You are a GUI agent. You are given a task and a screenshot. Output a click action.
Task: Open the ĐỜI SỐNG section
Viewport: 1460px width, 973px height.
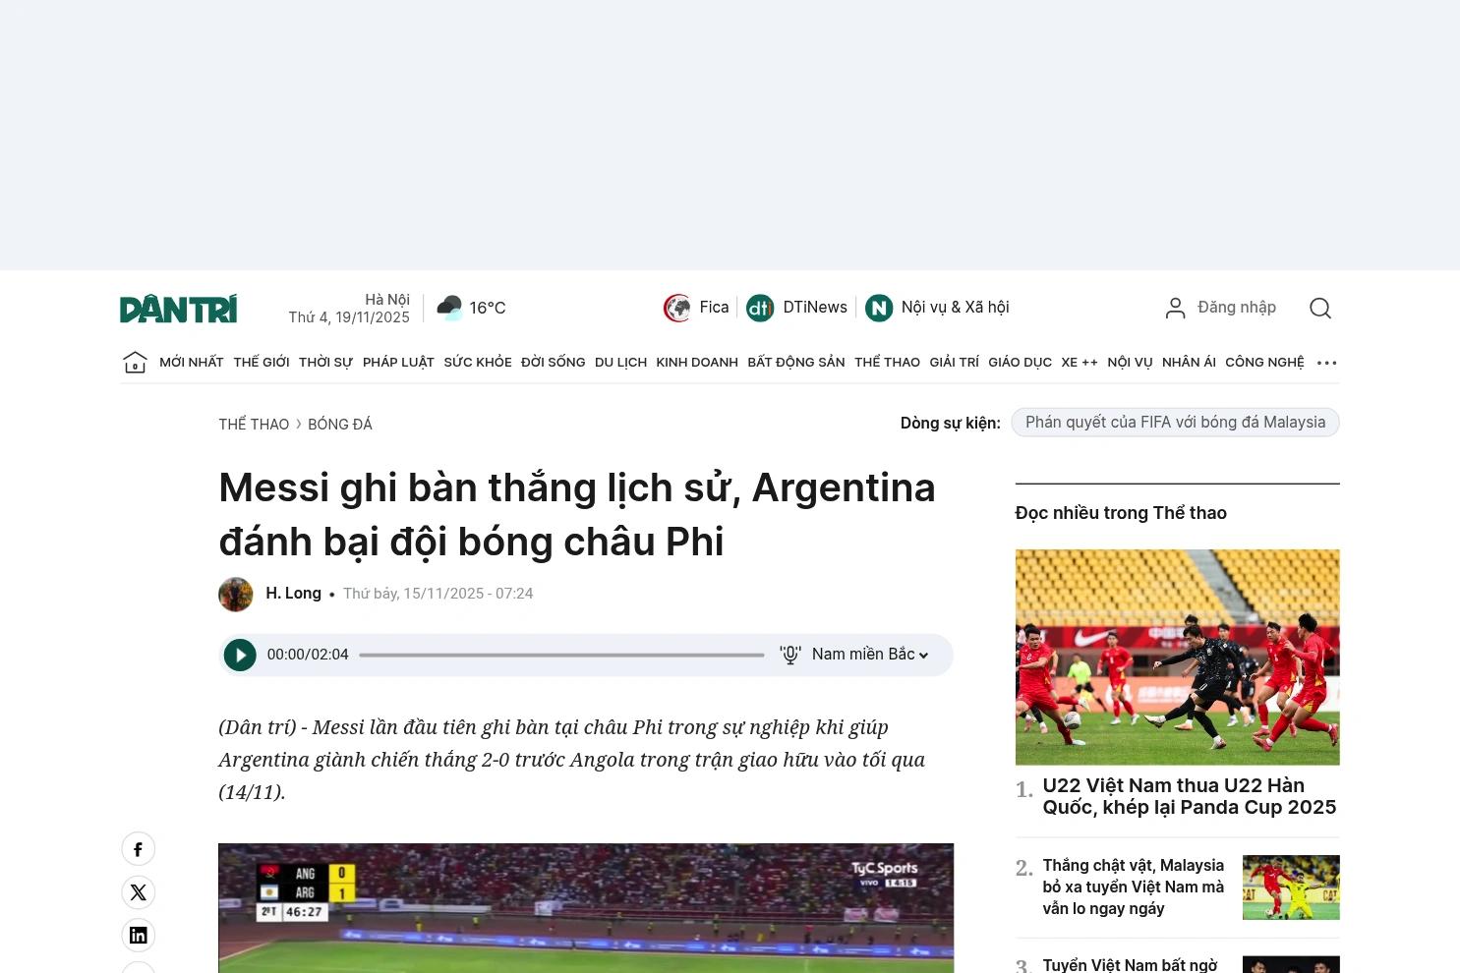tap(554, 363)
